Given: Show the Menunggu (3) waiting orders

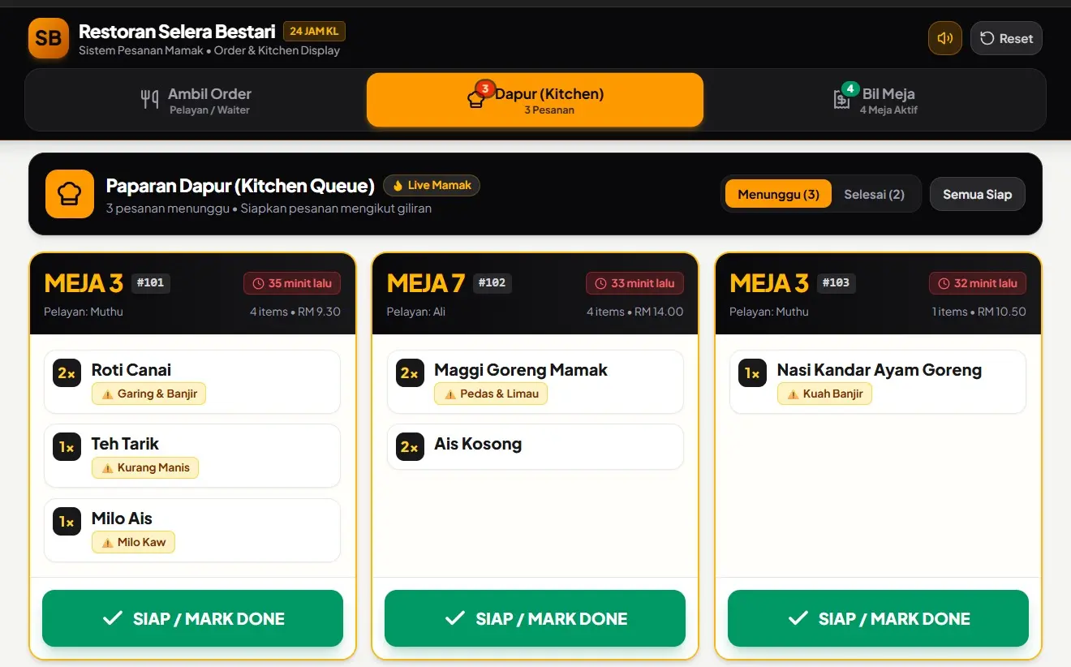Looking at the screenshot, I should tap(778, 194).
